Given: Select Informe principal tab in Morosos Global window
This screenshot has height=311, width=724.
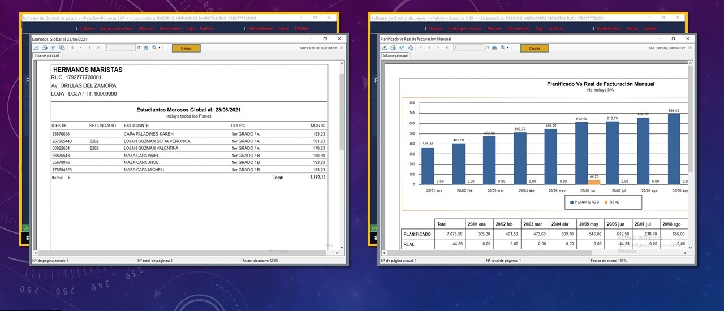Looking at the screenshot, I should coord(46,55).
